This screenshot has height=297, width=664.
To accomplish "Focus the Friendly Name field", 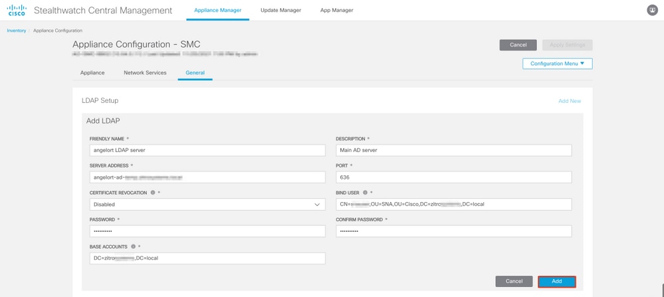I will click(x=207, y=150).
